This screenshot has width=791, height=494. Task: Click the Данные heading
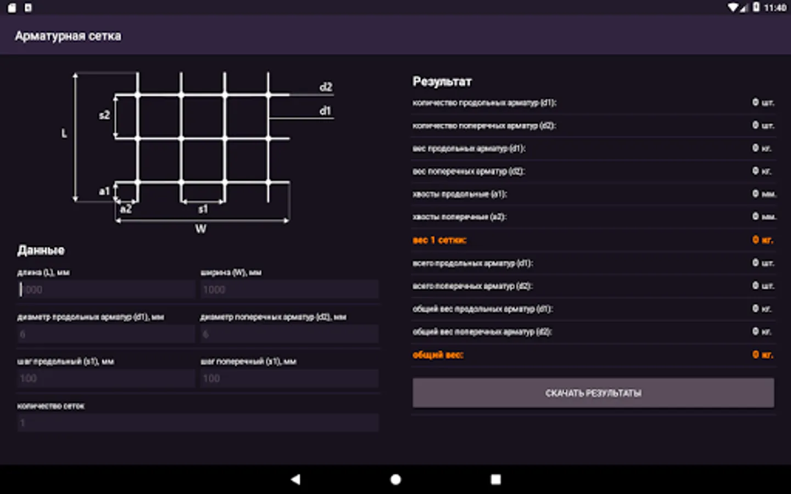41,250
